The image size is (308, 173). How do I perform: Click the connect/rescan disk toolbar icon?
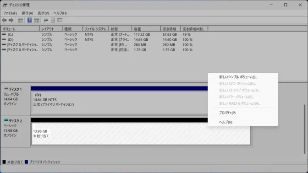pyautogui.click(x=46, y=20)
